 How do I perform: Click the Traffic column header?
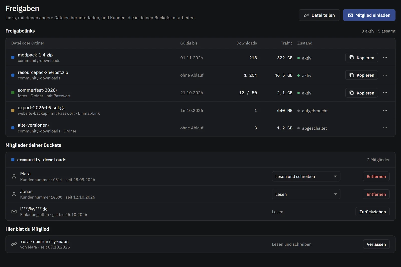pos(286,43)
